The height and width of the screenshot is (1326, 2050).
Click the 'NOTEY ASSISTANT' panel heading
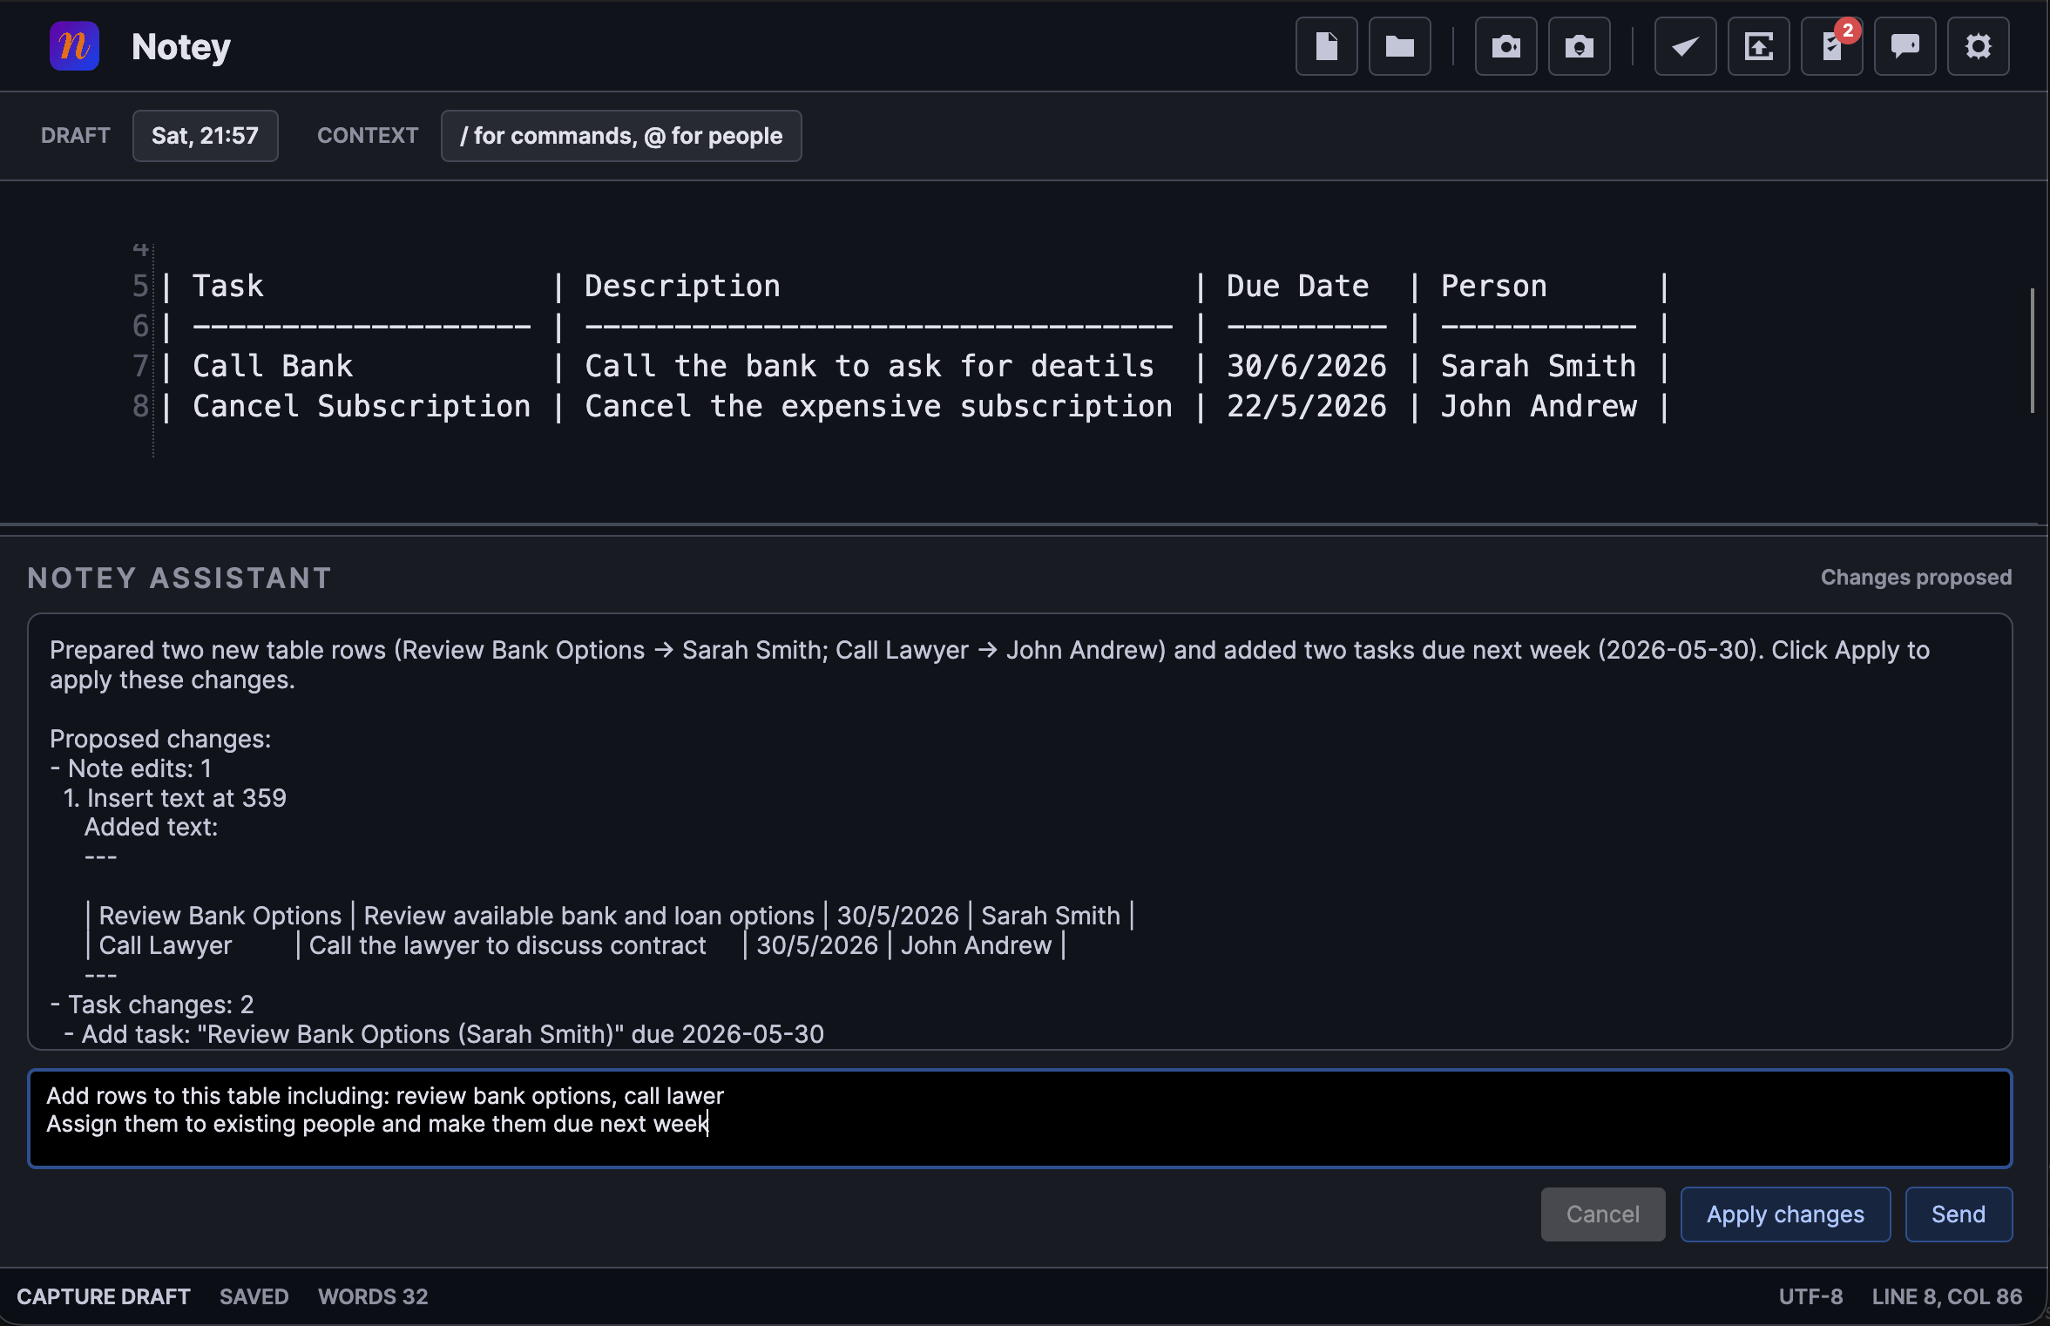tap(179, 578)
